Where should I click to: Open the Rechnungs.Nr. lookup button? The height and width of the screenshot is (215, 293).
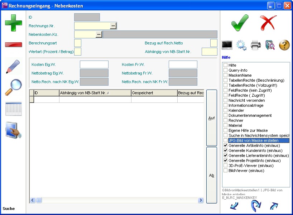click(113, 26)
